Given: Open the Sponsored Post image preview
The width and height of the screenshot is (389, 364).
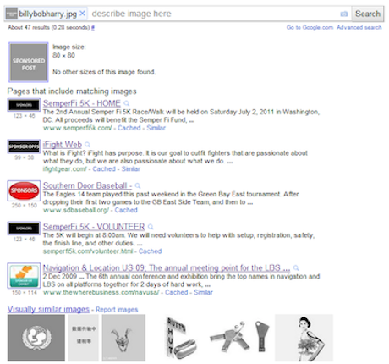Looking at the screenshot, I should click(29, 63).
